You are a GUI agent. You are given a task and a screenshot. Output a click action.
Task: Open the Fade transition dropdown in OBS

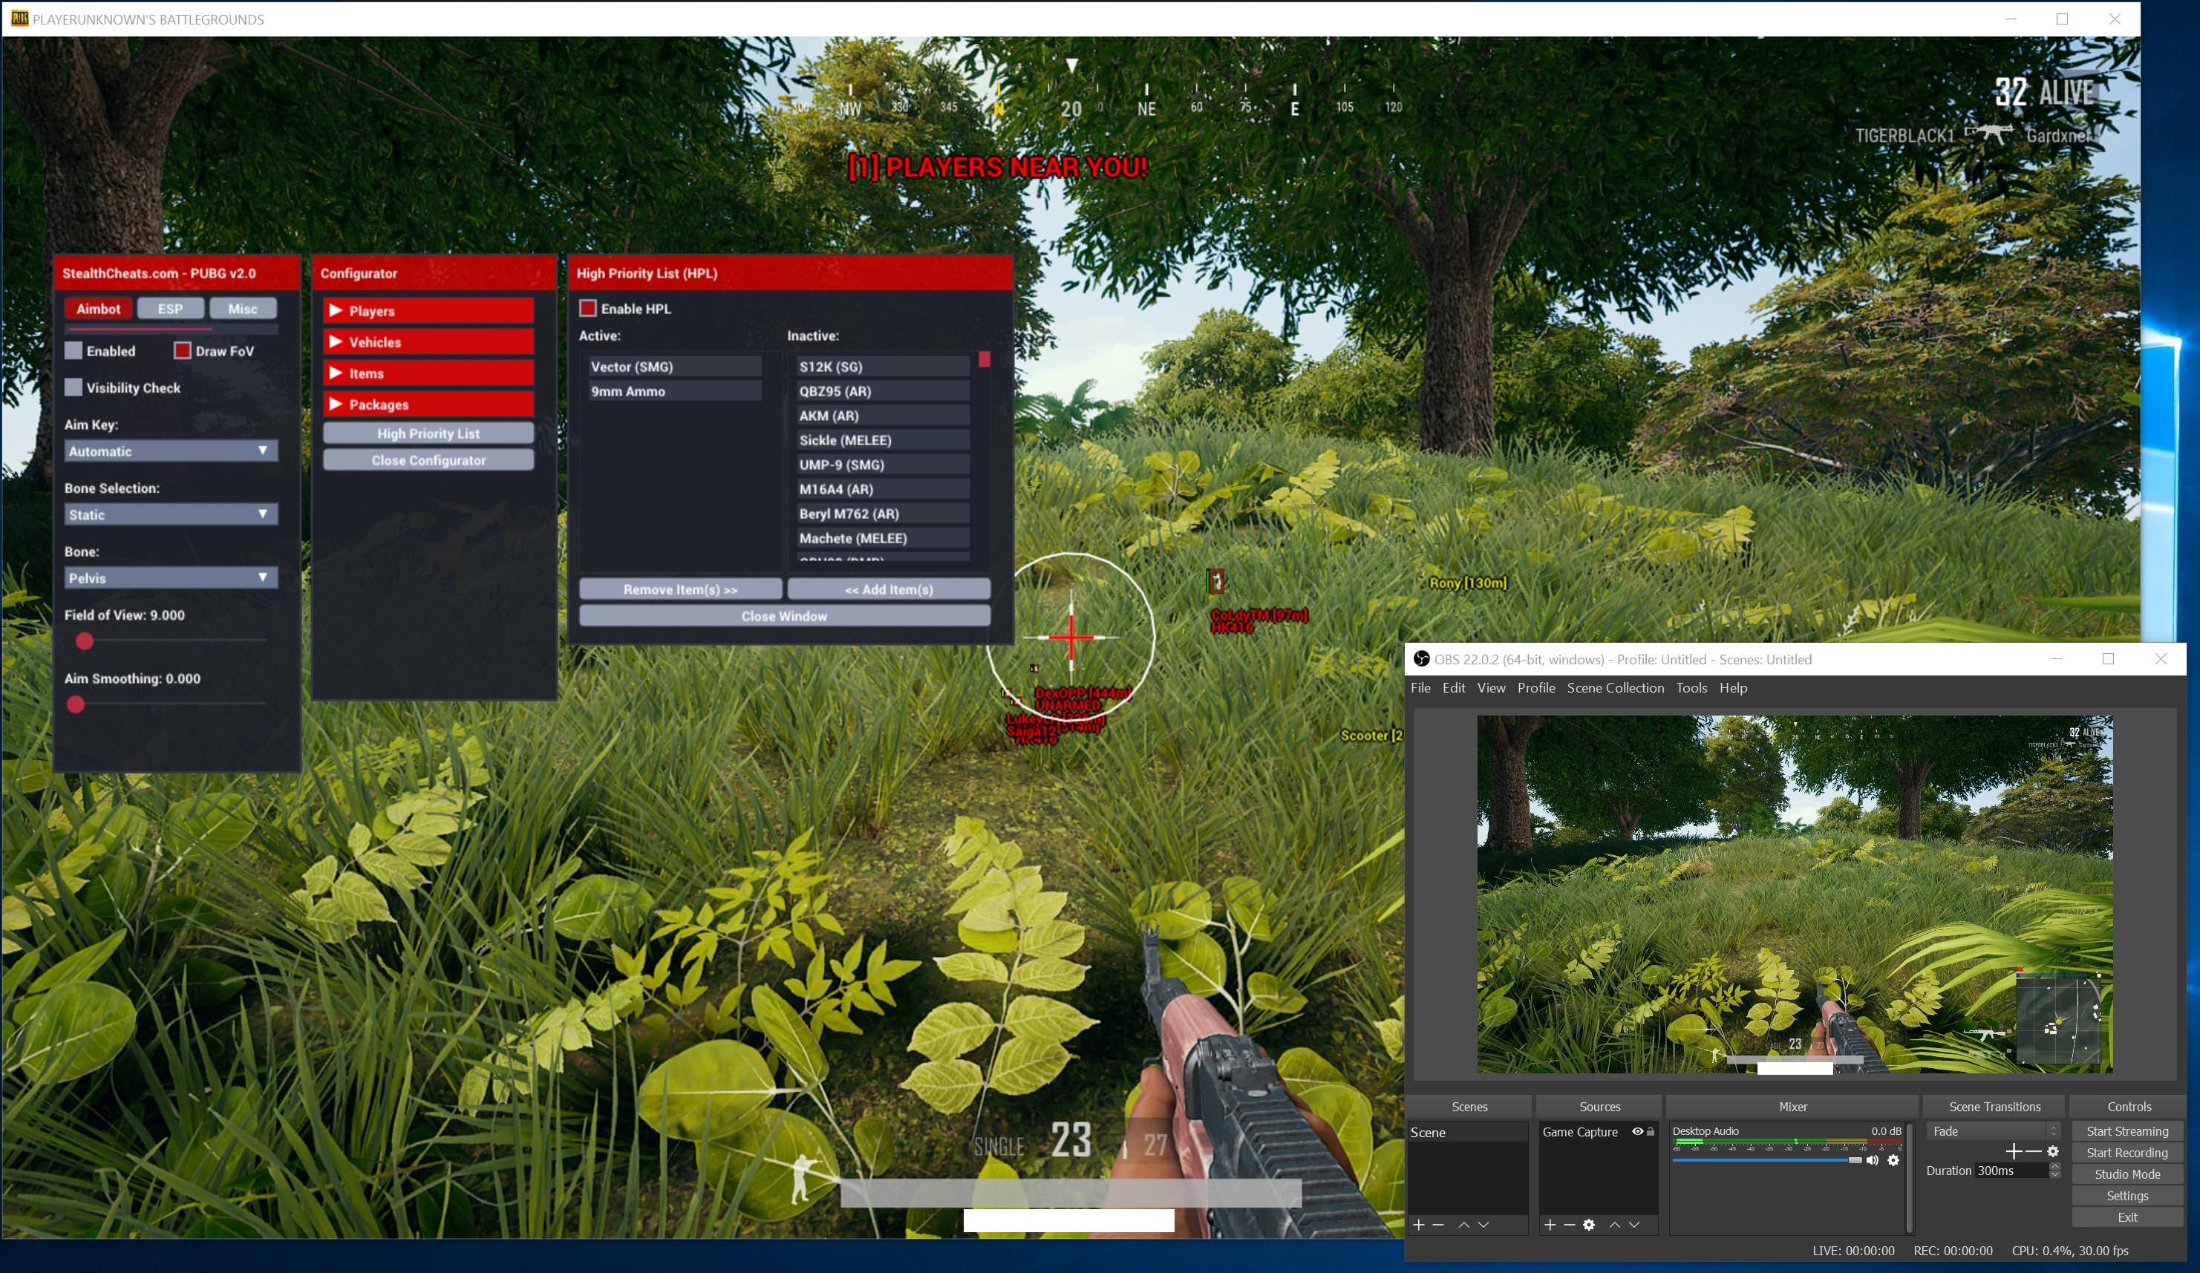tap(1993, 1130)
